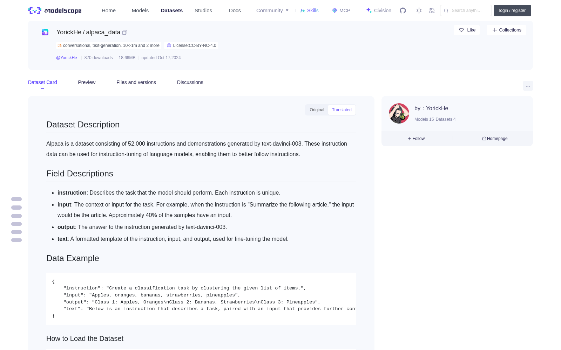Click the '870 downloads' text
The width and height of the screenshot is (561, 350).
tap(99, 58)
